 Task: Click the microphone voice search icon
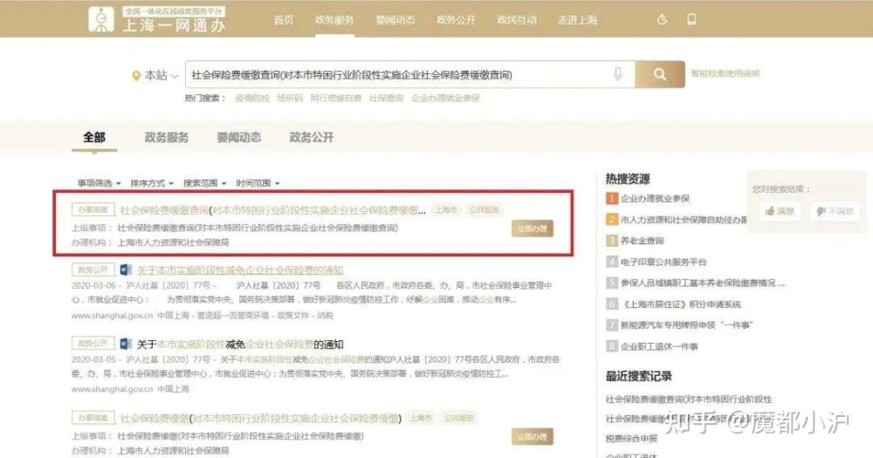(618, 74)
